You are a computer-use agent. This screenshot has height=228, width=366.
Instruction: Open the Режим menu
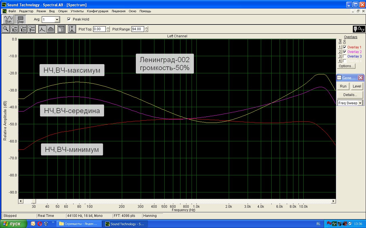coord(41,11)
